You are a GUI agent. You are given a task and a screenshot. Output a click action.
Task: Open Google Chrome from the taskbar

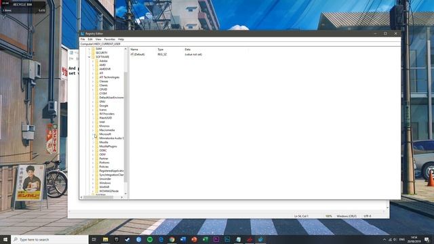click(172, 239)
